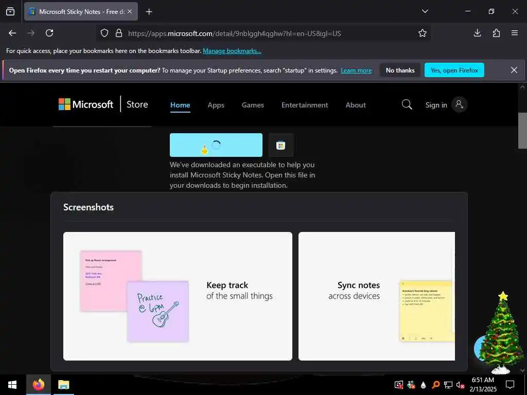Open the Keep track screenshot thumbnail
Screen dimensions: 527x395
tap(178, 296)
